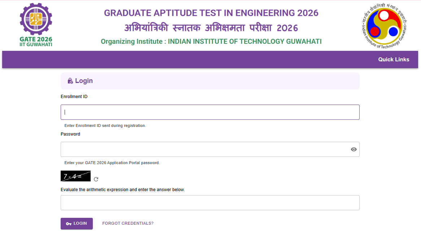Click the Organizing Institute text line

(210, 41)
